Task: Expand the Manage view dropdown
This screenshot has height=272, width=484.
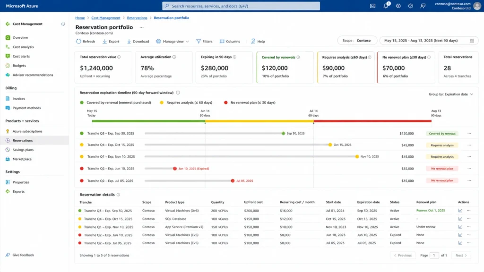Action: click(173, 42)
